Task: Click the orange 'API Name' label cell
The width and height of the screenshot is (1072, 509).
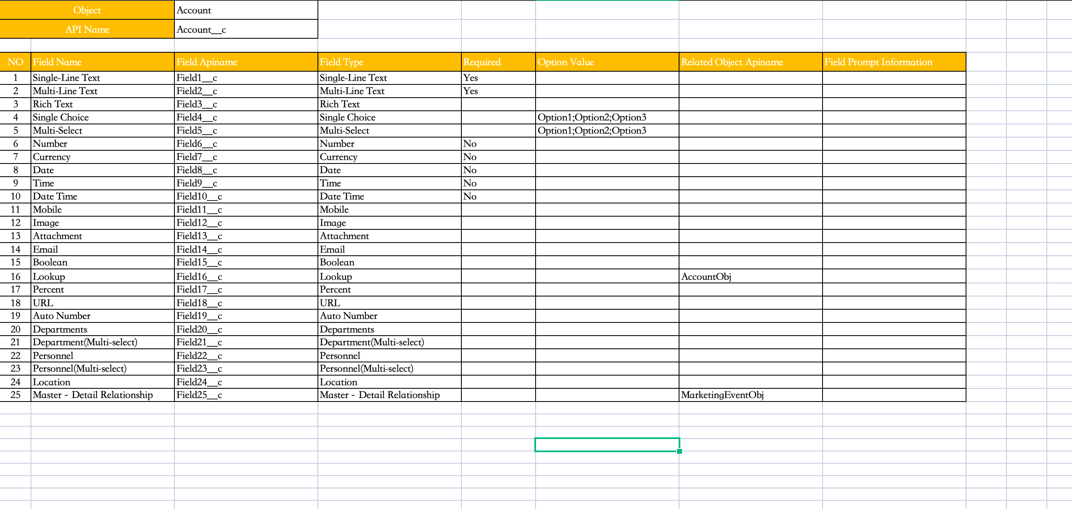Action: coord(87,29)
